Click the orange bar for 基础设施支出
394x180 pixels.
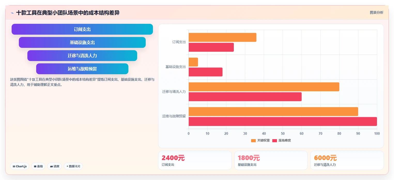[x=193, y=62]
